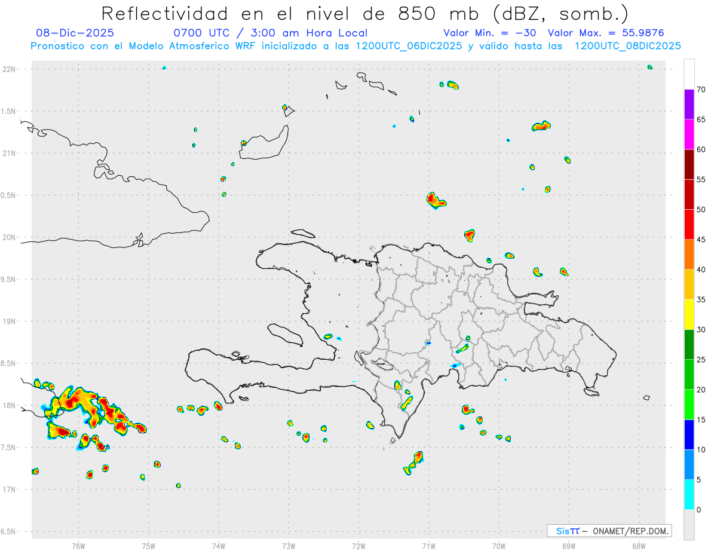Click the '73W' longitude label

(289, 546)
